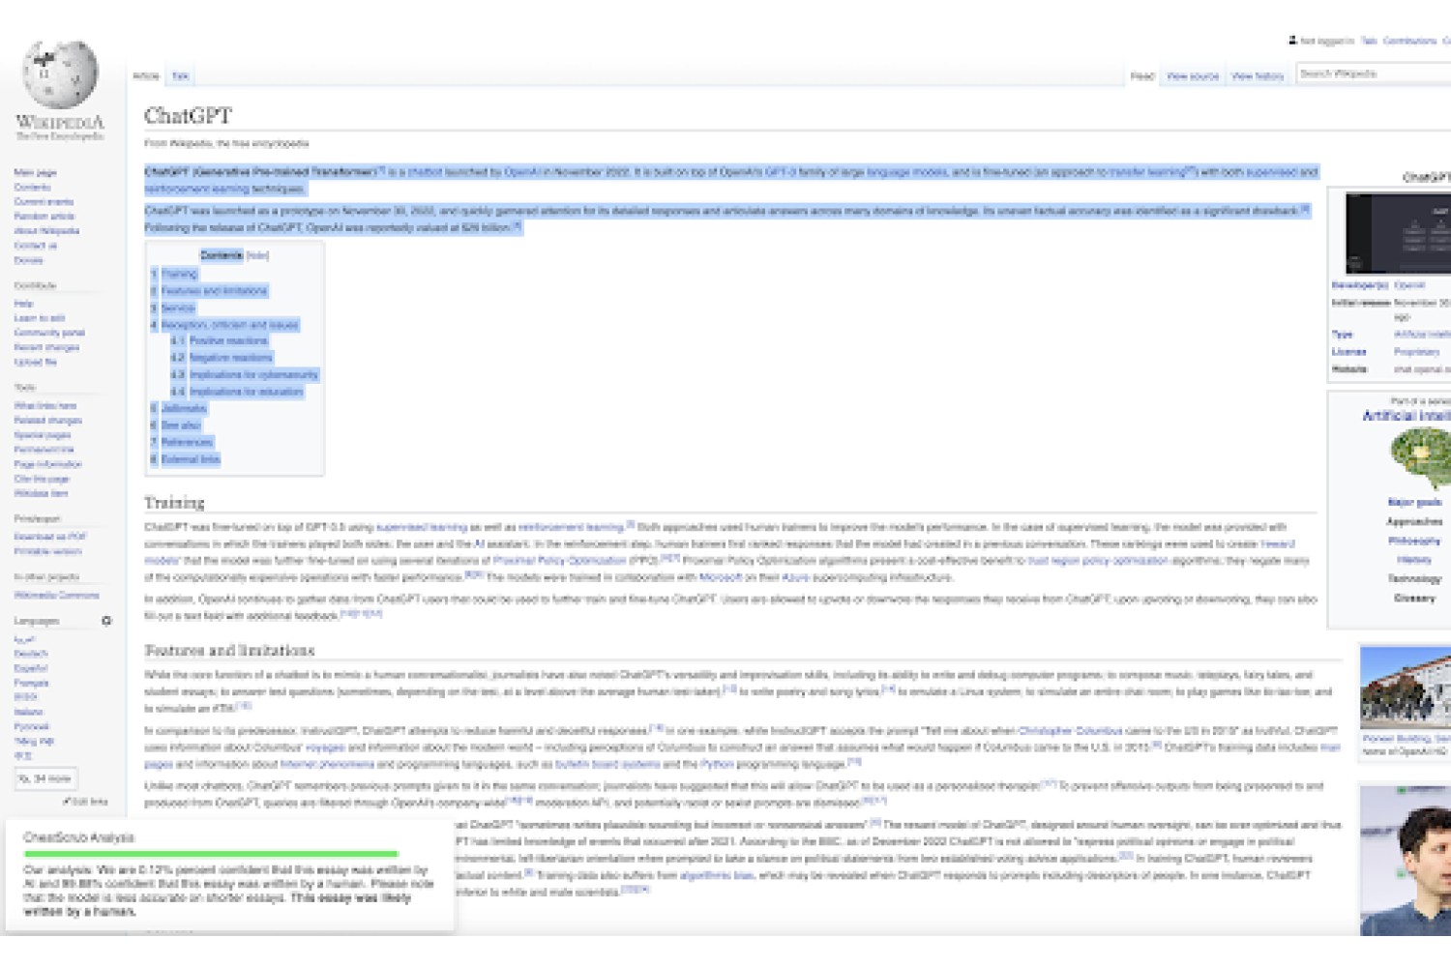Click the Developer(s) label in the infobox
1451x967 pixels.
tap(1360, 285)
